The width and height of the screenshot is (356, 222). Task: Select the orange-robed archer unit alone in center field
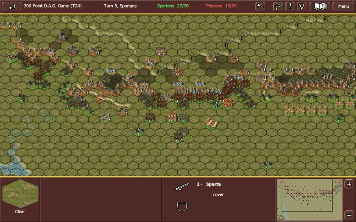click(212, 124)
